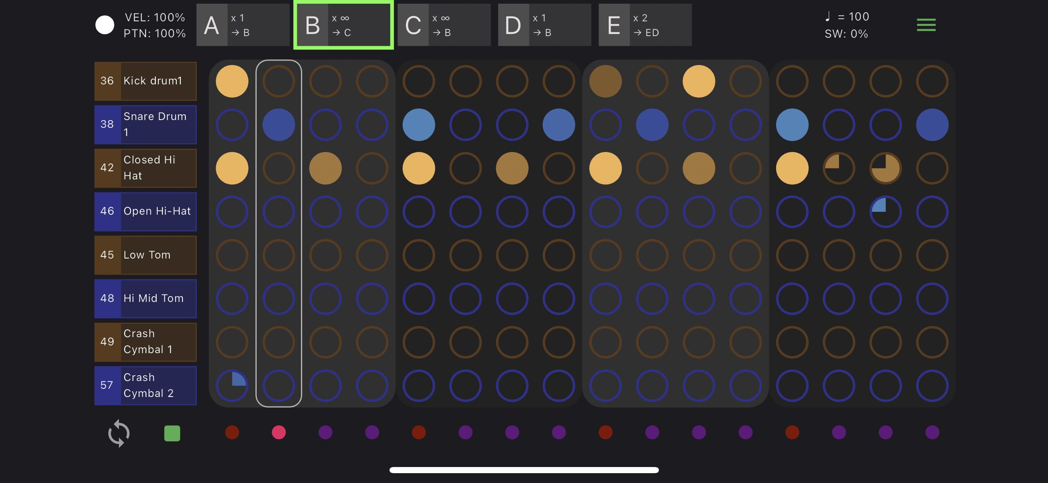Tap the step 16 purple marker dot
The width and height of the screenshot is (1048, 483).
[932, 432]
